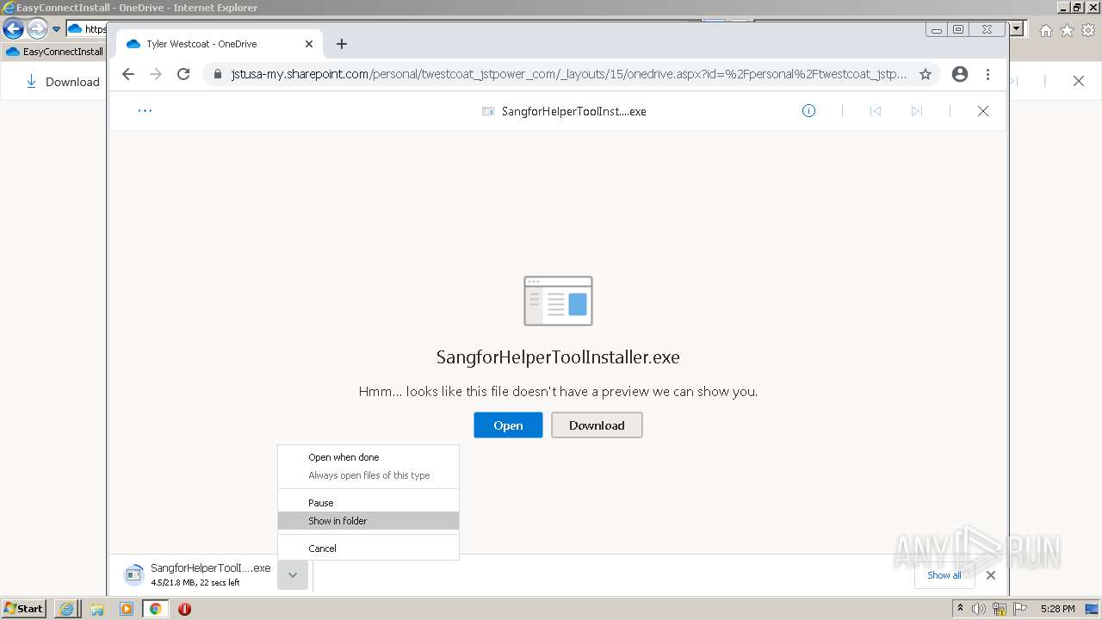Click the SangforHelperToolInst....exe preview title
The image size is (1102, 620).
click(573, 111)
